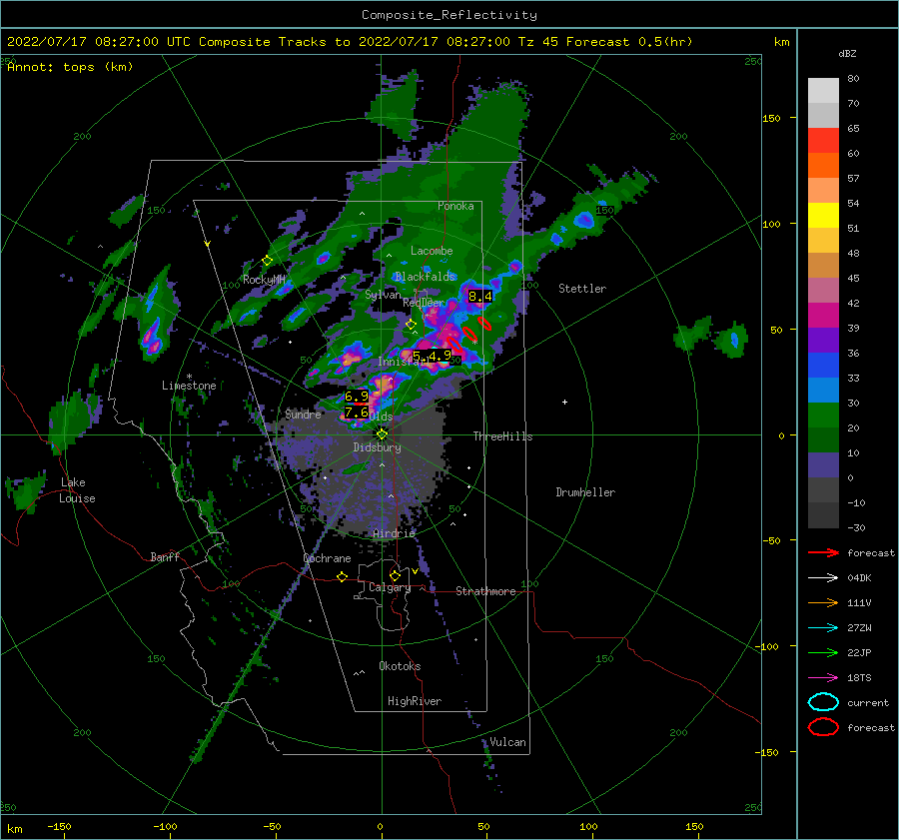Screen dimensions: 899x840
Task: Click the 4.9 storm top label
Action: pos(440,356)
